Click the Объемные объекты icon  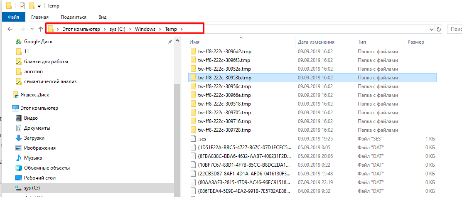pyautogui.click(x=19, y=168)
